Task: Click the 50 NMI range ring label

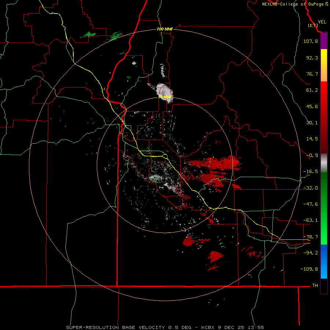Action: pyautogui.click(x=165, y=97)
